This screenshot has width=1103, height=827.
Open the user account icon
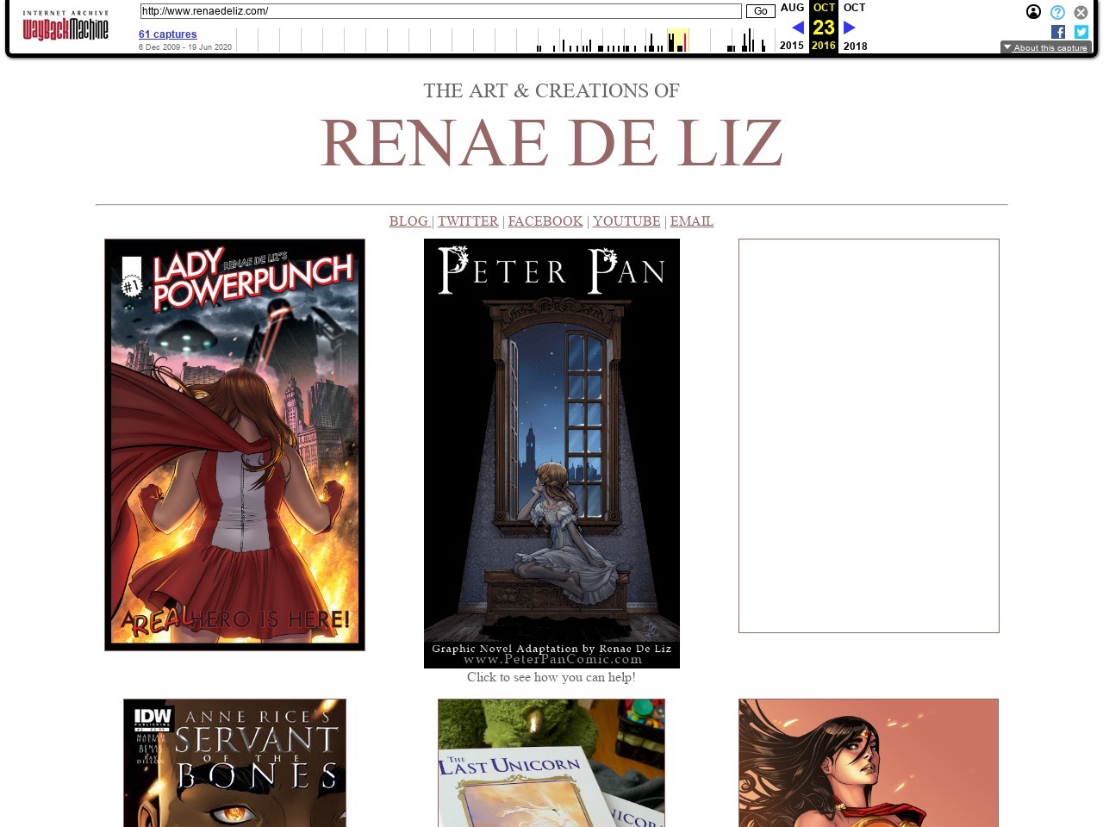pyautogui.click(x=1033, y=12)
